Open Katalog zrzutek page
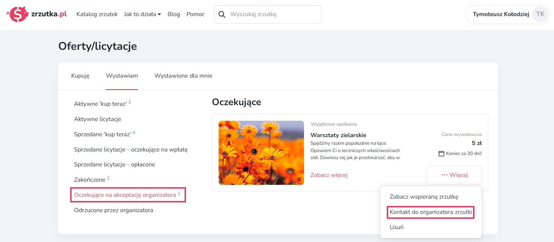The width and height of the screenshot is (554, 242). pyautogui.click(x=97, y=14)
